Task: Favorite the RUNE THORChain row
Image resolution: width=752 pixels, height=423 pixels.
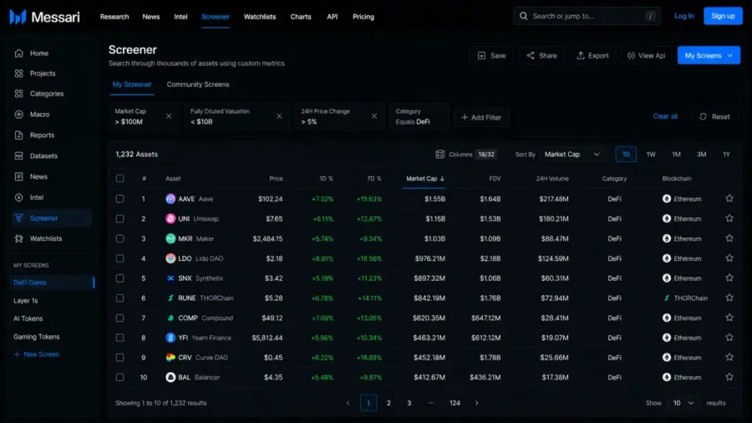Action: coord(729,298)
